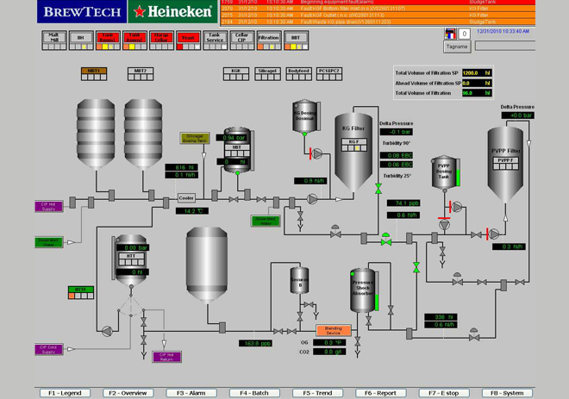Click the Silicagel Dosing Tank label
The image size is (569, 399).
click(x=195, y=138)
